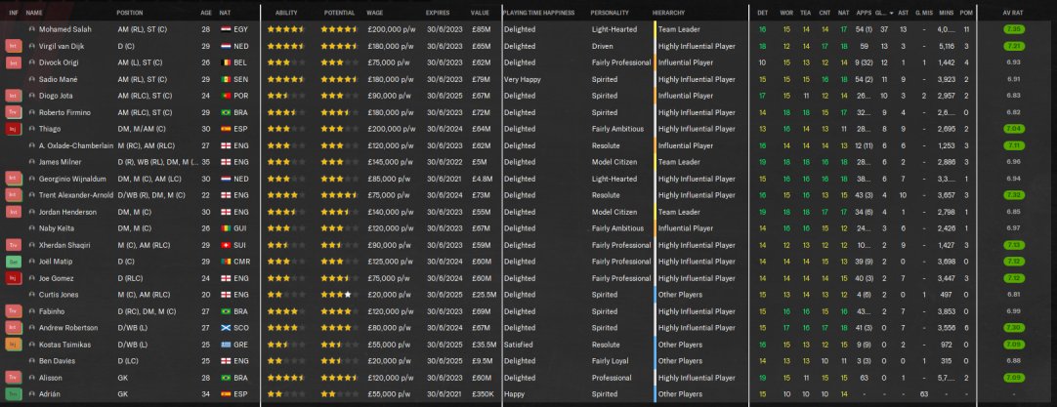
Task: Click van Dijk's green 7.21 rating badge
Action: (x=1013, y=47)
